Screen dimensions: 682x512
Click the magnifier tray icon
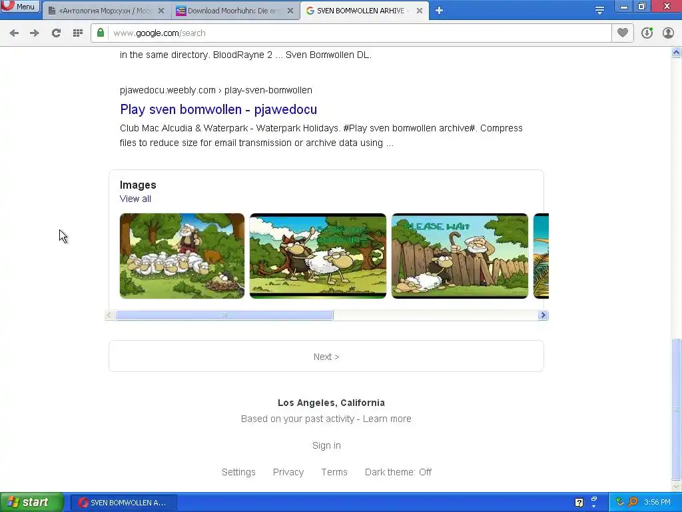point(633,502)
